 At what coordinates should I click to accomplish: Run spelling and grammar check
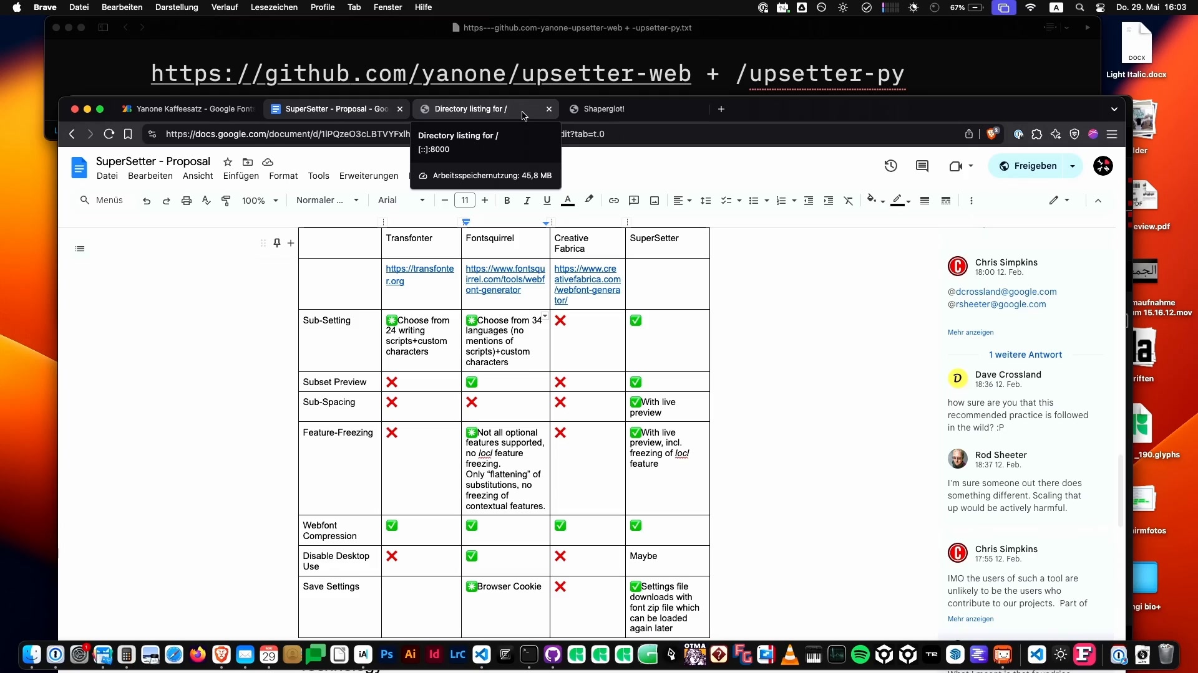click(206, 201)
